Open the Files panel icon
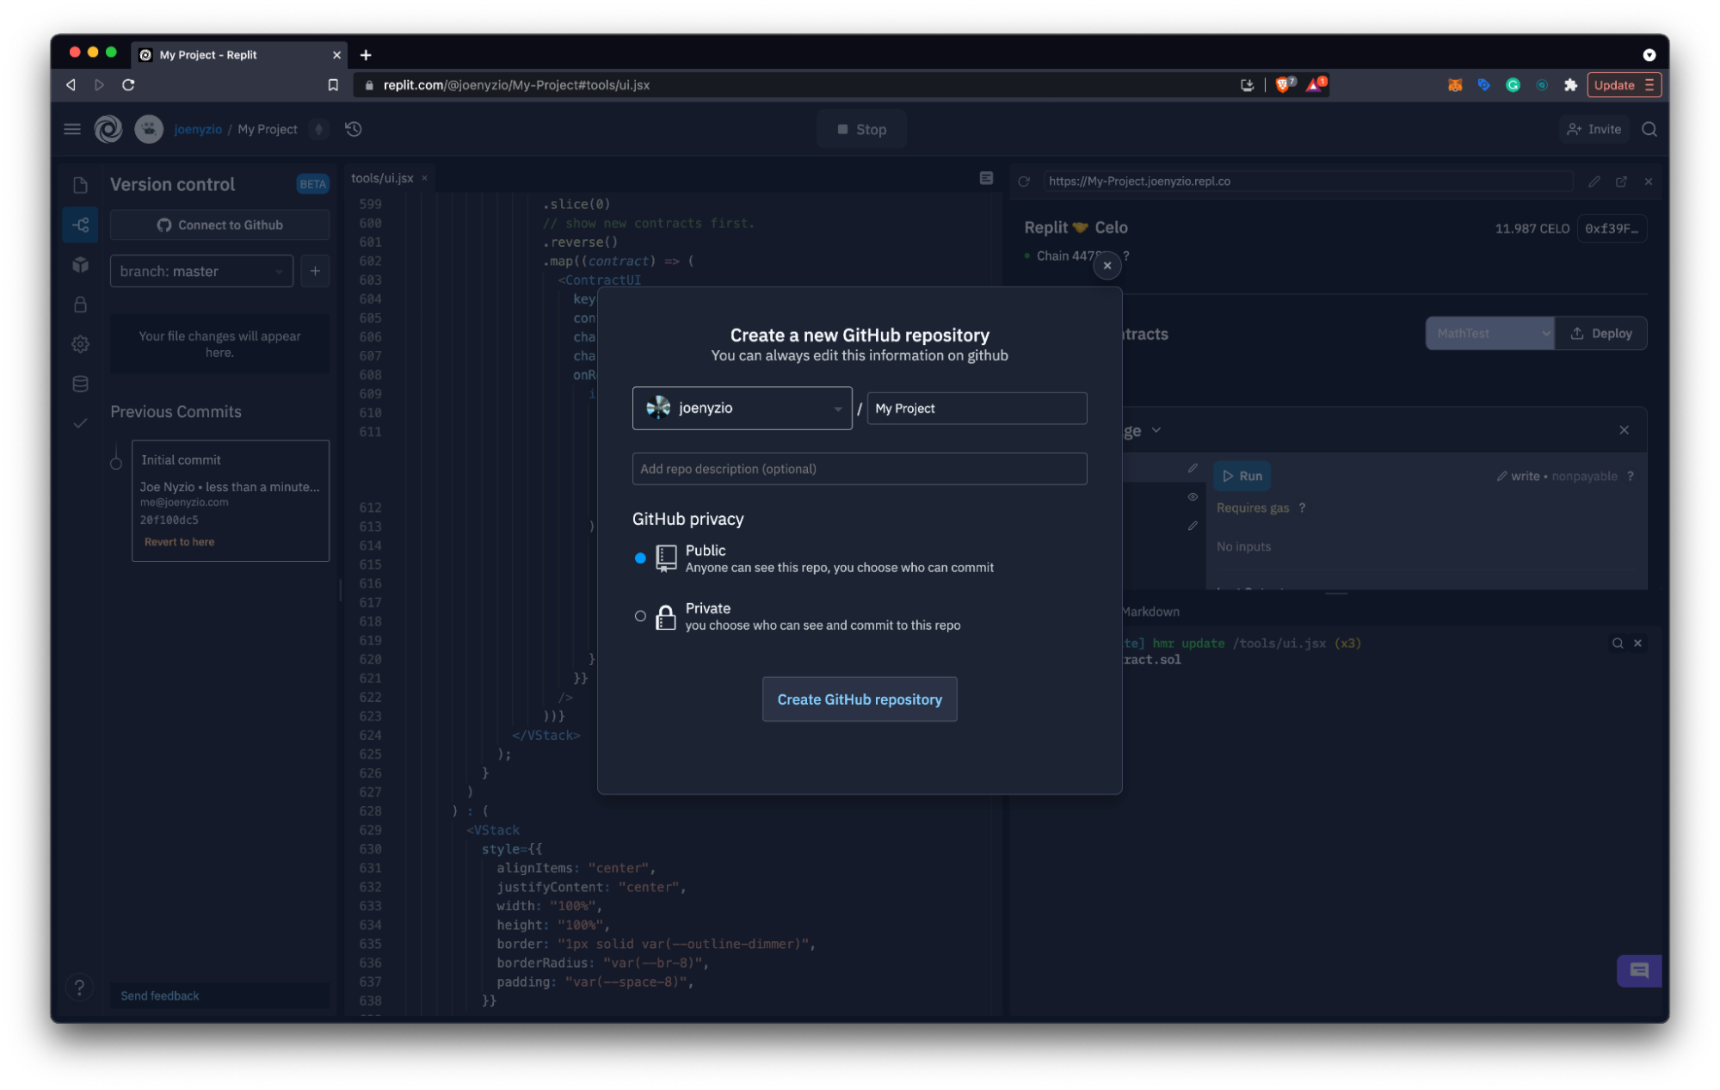1720x1090 pixels. (80, 185)
